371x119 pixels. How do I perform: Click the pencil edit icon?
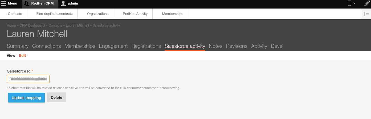(367, 3)
